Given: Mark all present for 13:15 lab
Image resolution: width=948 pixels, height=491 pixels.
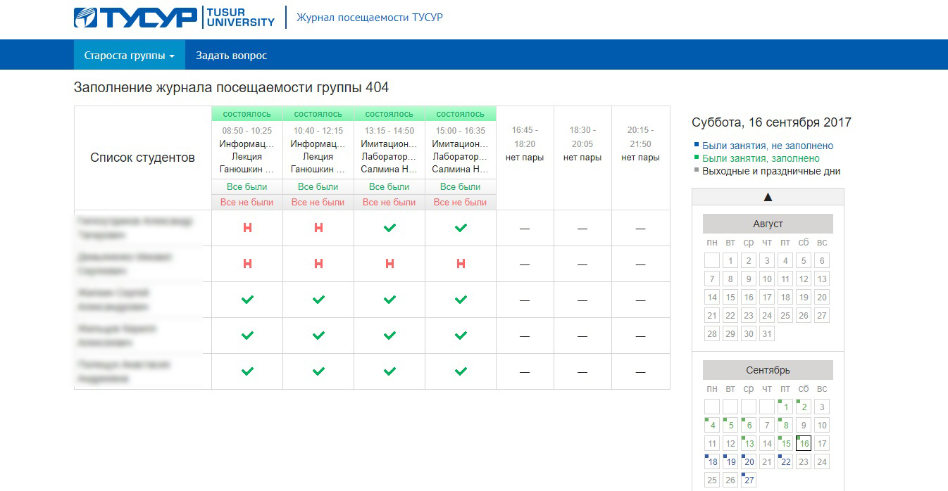Looking at the screenshot, I should [389, 187].
